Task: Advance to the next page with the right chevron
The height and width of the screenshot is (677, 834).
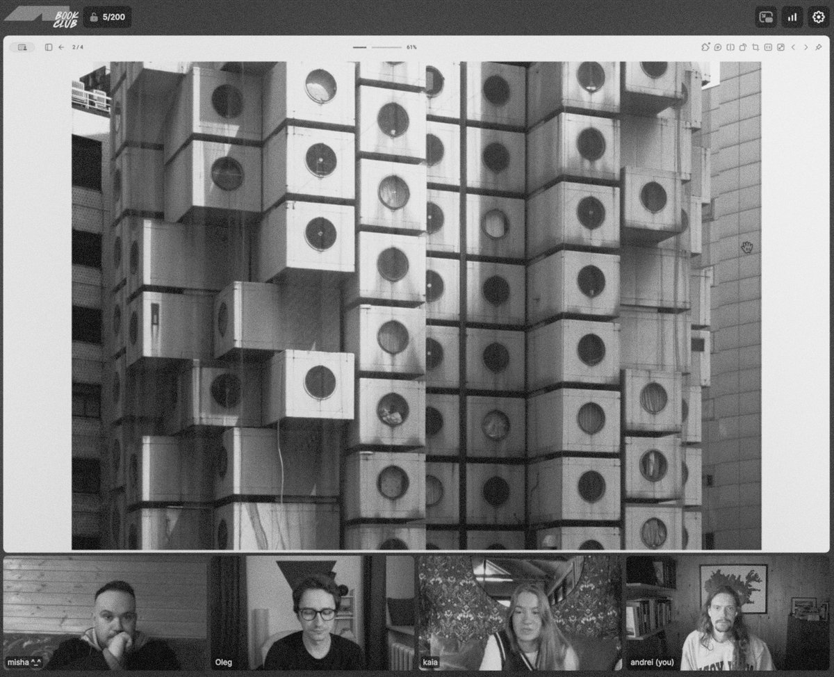Action: pyautogui.click(x=806, y=47)
